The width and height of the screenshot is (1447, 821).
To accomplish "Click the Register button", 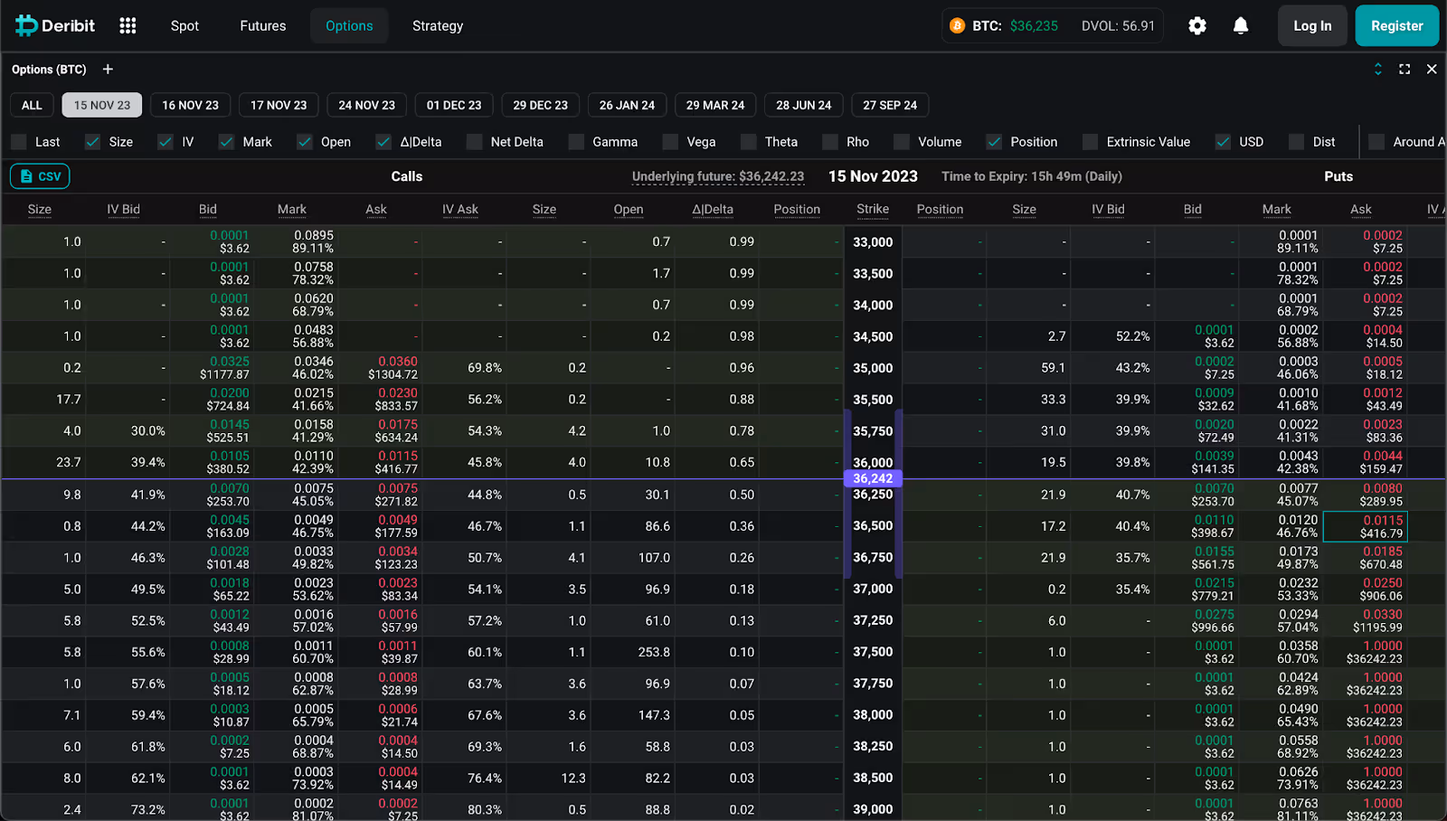I will click(1396, 25).
